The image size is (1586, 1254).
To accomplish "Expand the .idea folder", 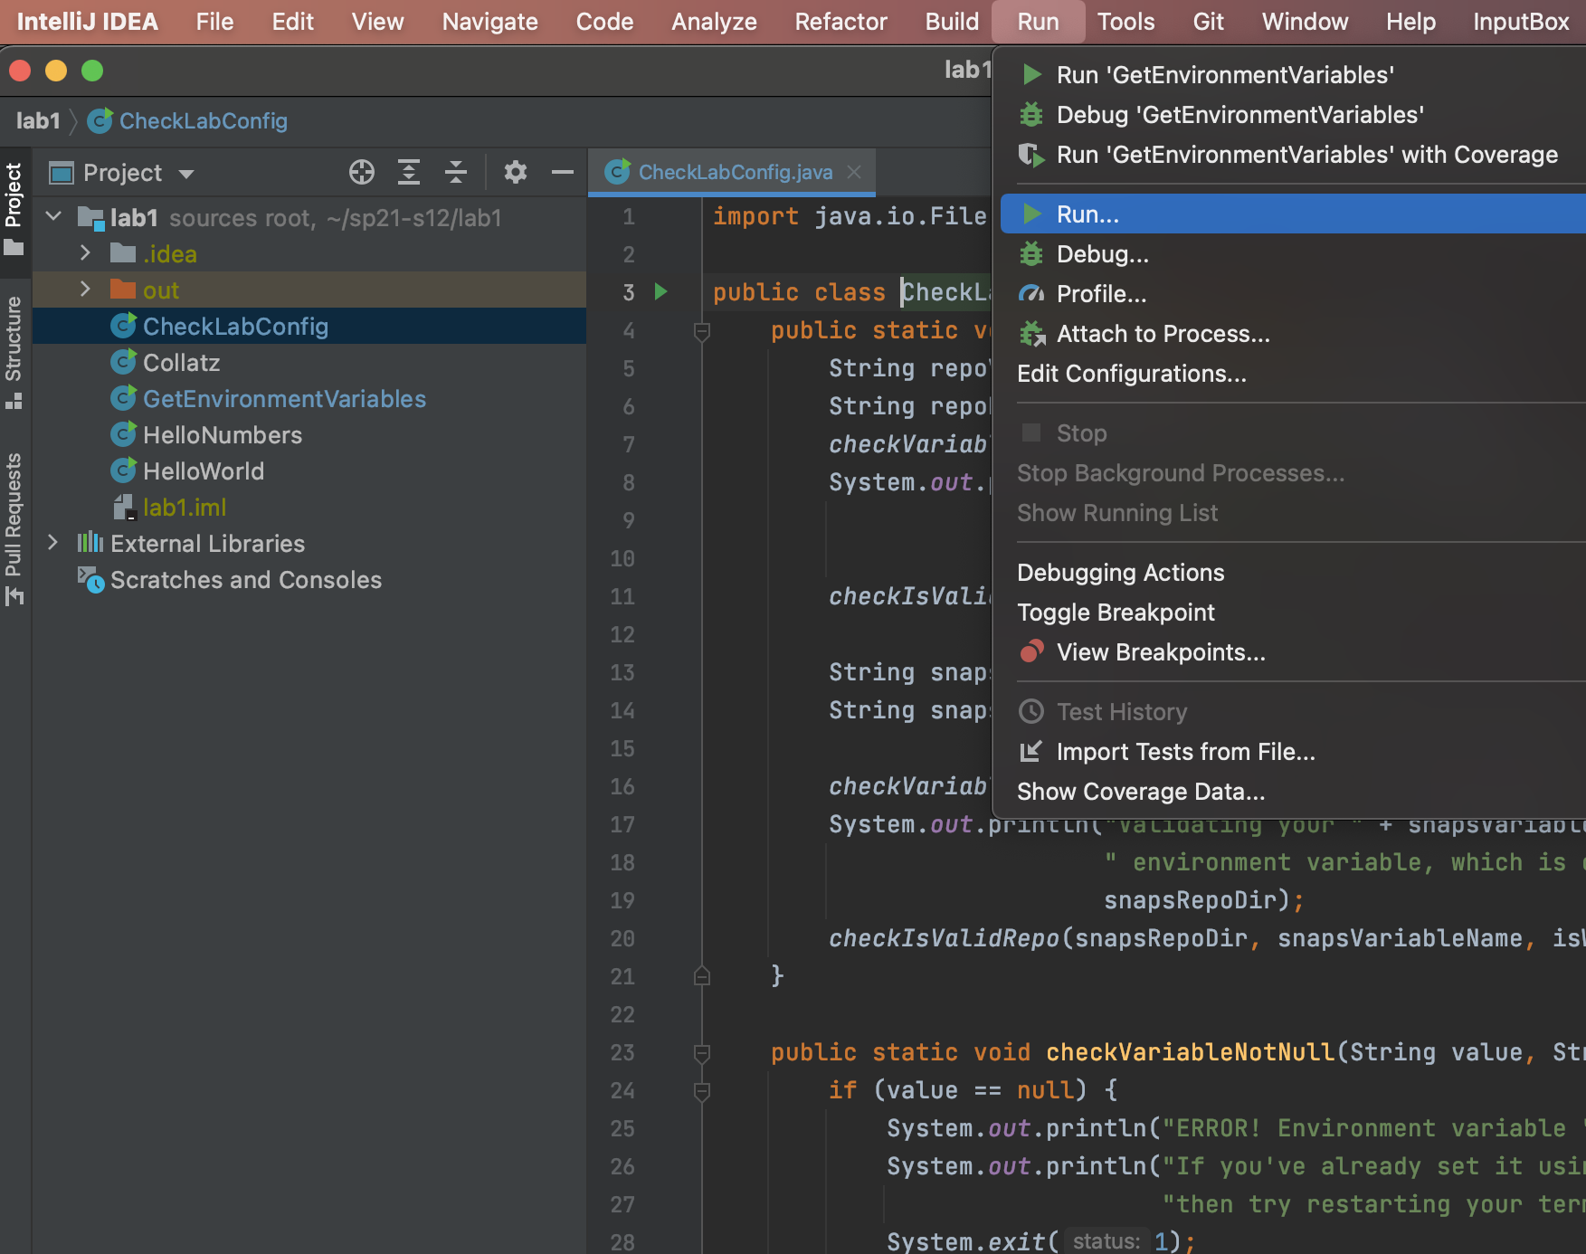I will 85,253.
